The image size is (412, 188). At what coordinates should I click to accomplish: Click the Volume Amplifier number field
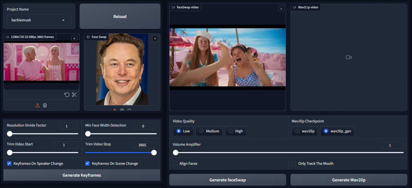pyautogui.click(x=392, y=145)
